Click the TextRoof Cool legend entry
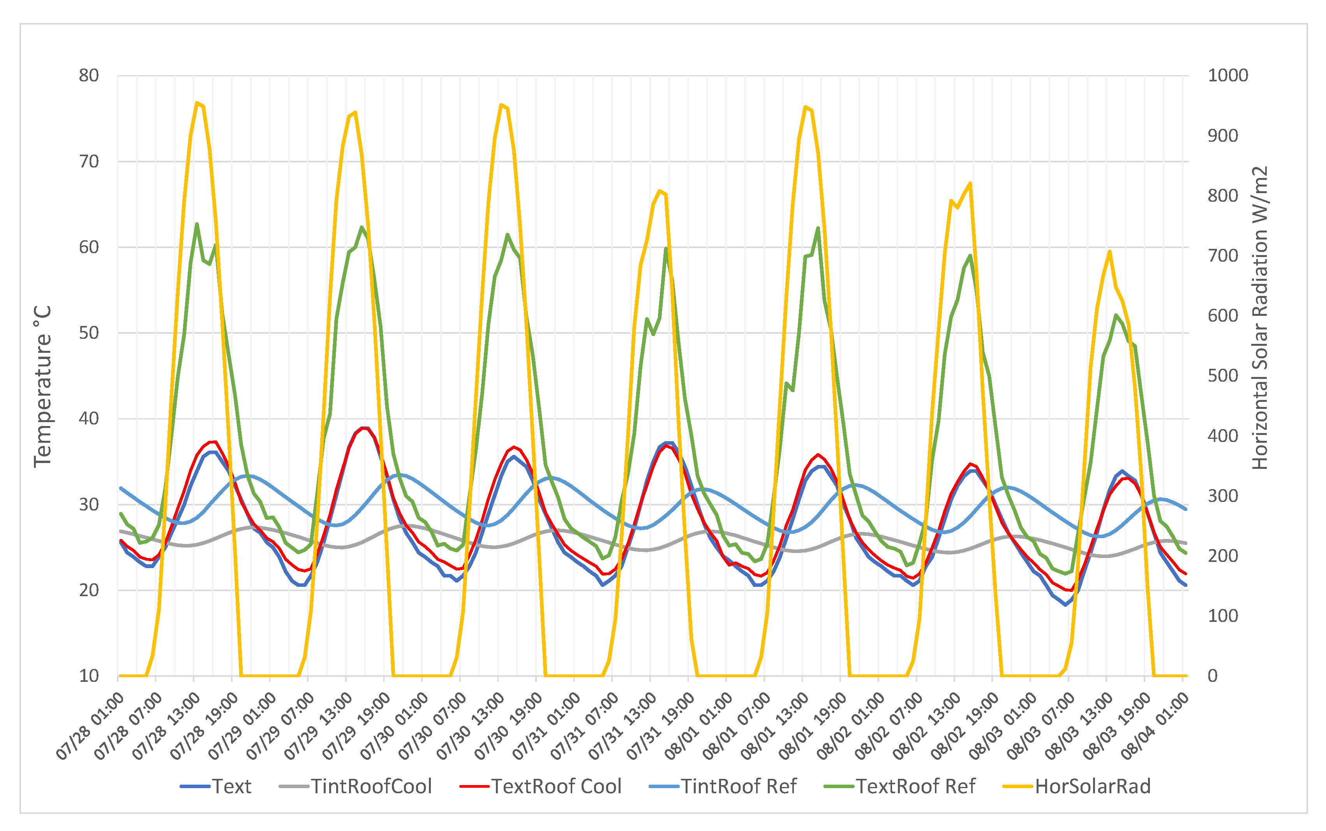 pyautogui.click(x=556, y=787)
